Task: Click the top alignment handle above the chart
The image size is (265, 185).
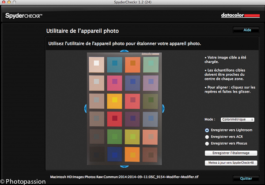Action: tap(125, 51)
